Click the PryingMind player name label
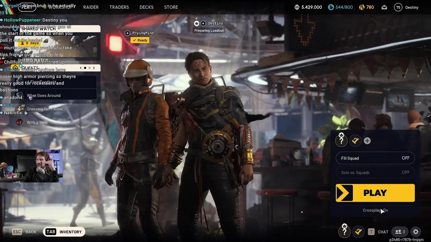Screen dimensions: 431x242 click(x=143, y=33)
